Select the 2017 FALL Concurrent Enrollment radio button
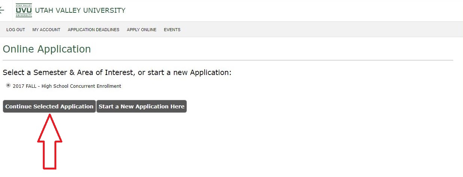 tap(8, 85)
